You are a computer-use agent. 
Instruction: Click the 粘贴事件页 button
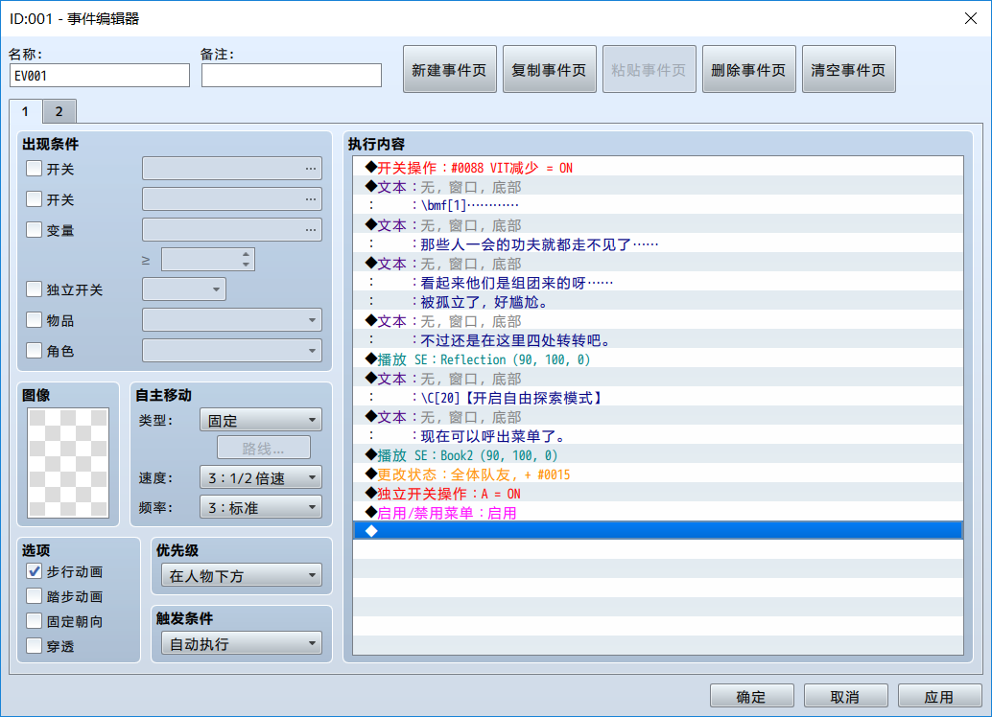tap(650, 70)
